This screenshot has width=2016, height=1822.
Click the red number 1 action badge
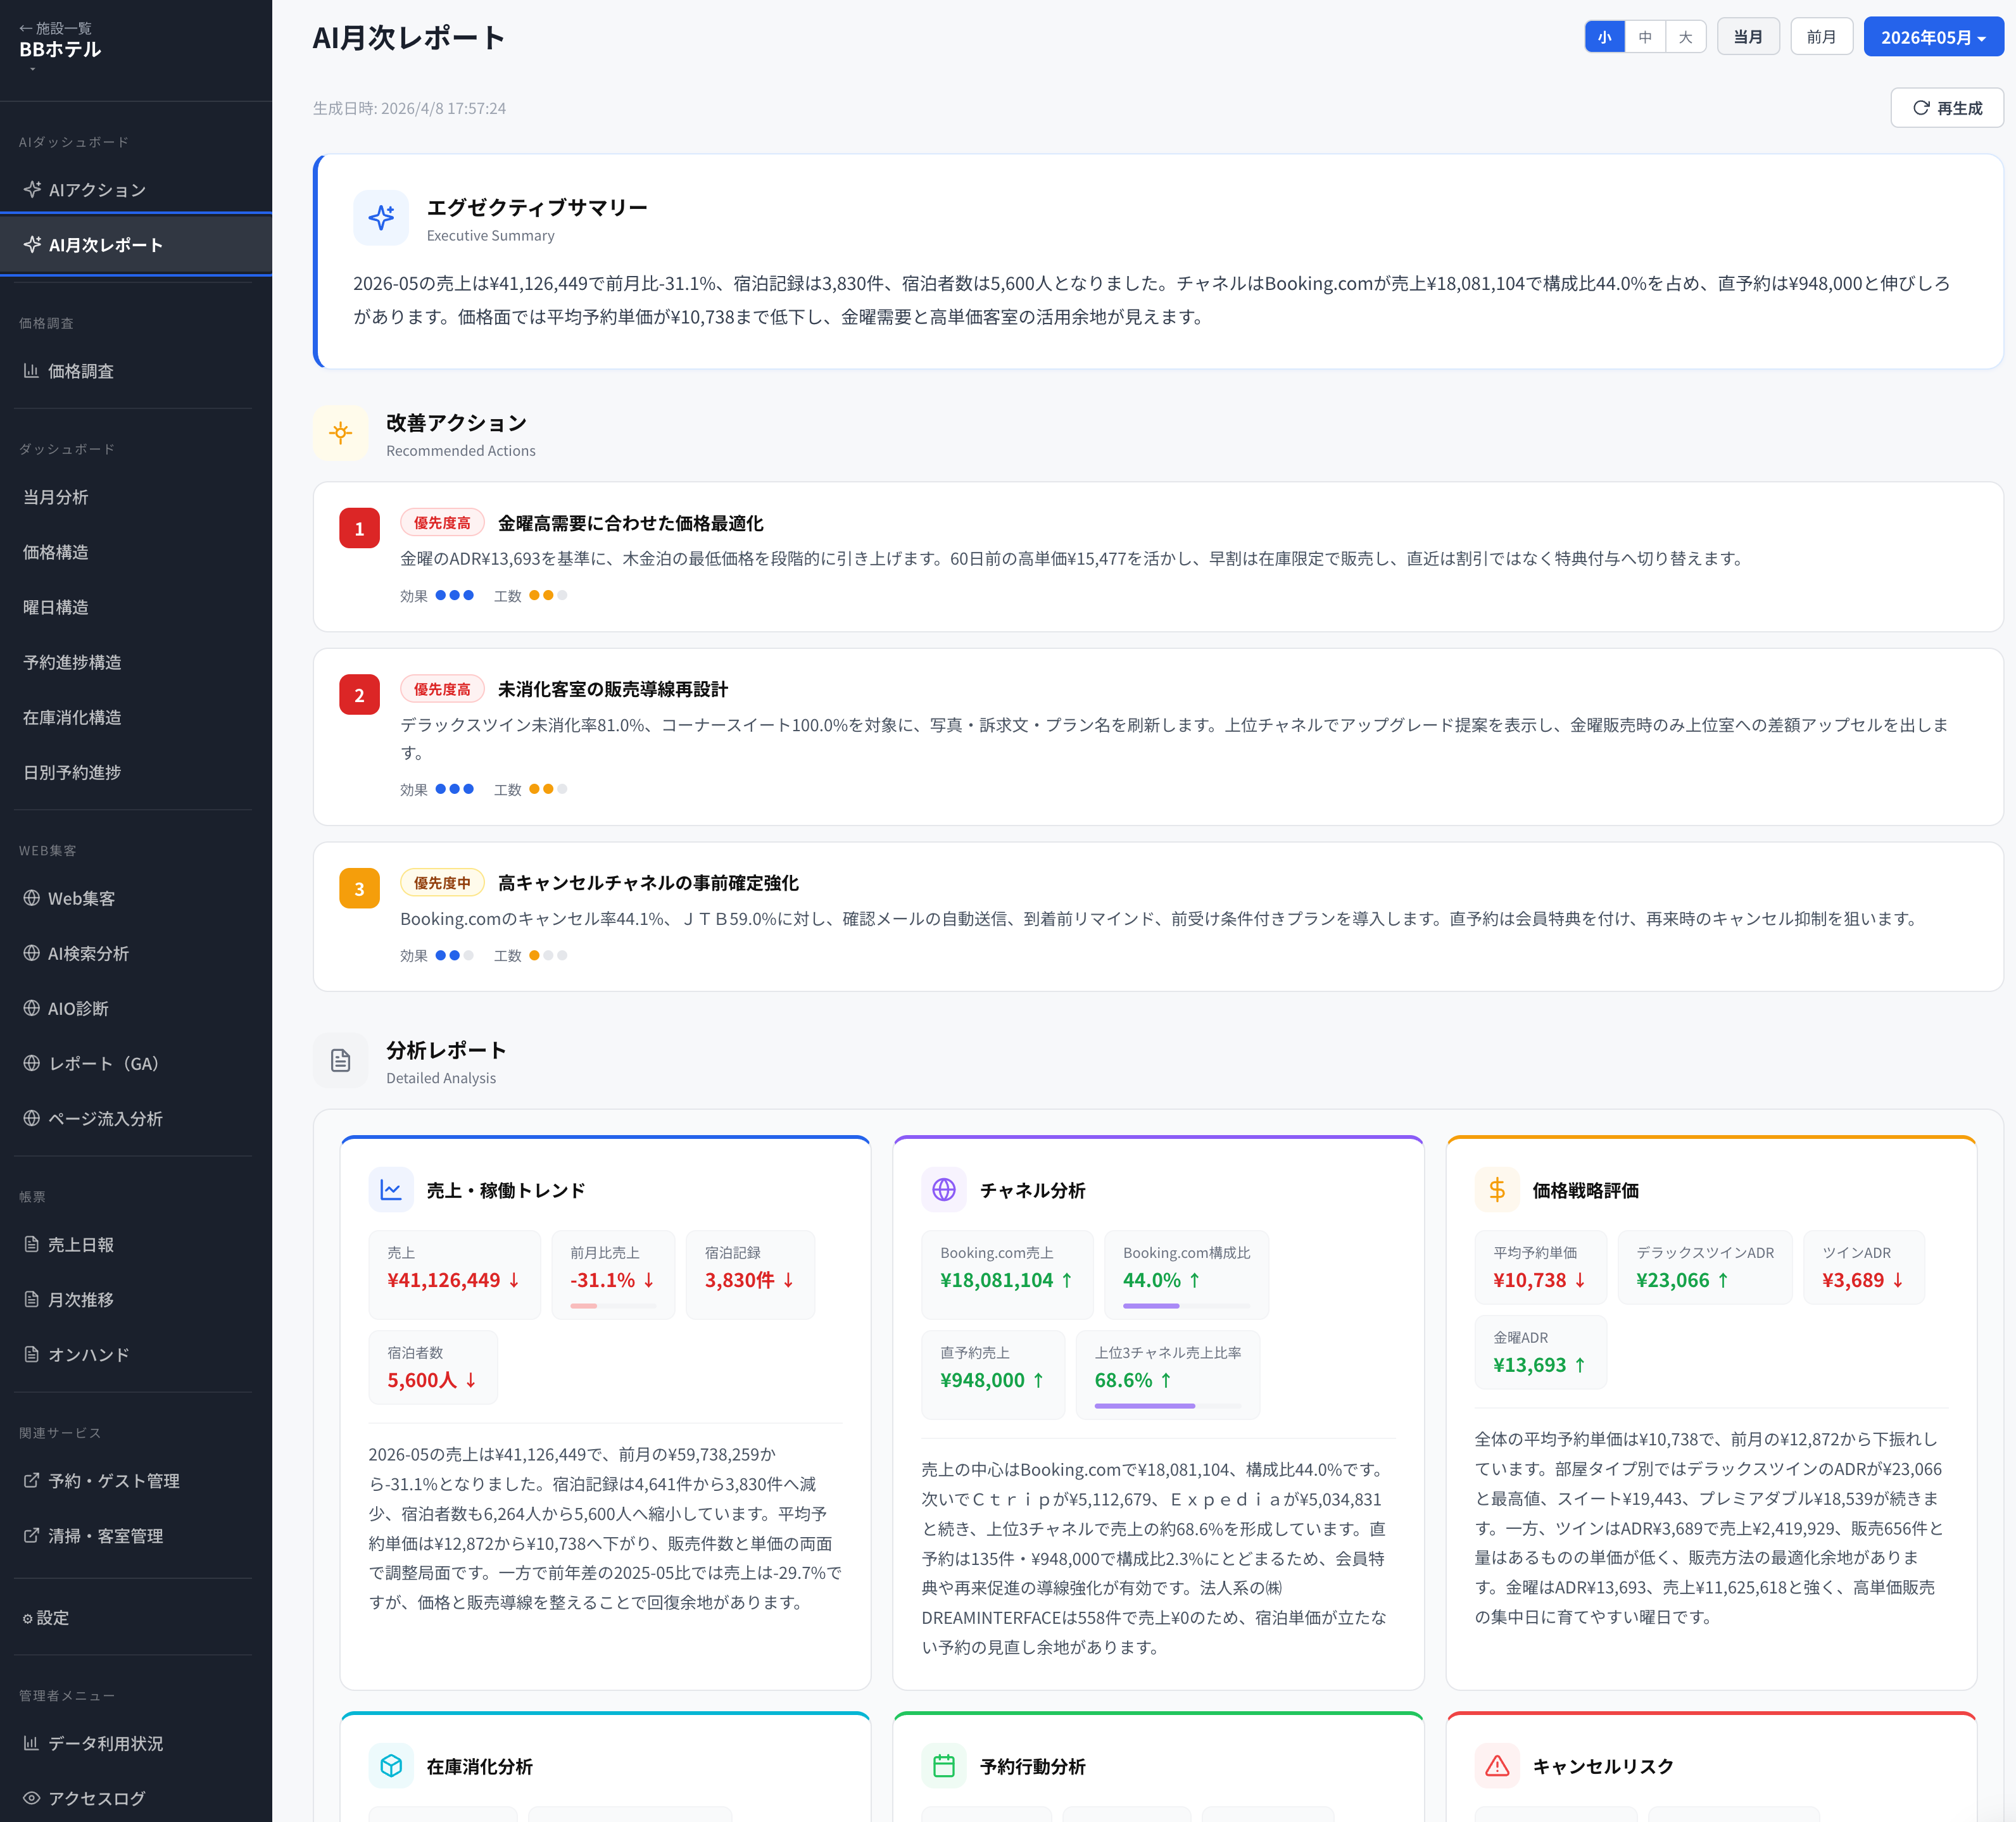359,528
